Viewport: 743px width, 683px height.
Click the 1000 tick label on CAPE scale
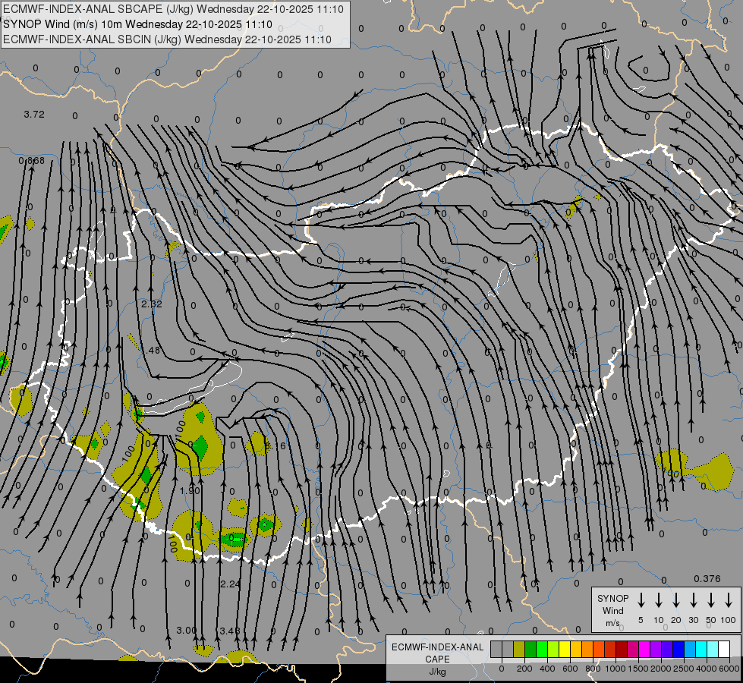pyautogui.click(x=615, y=669)
